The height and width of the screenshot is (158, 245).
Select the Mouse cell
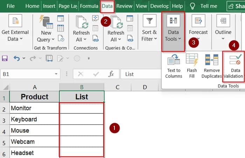34,130
